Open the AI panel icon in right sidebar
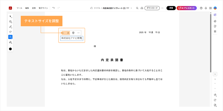 tap(215, 15)
